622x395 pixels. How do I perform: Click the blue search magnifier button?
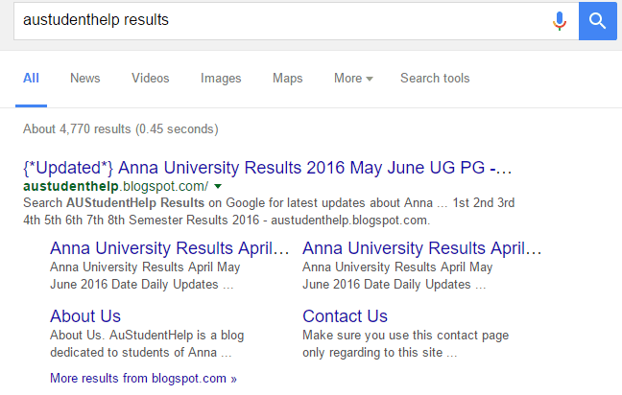tap(596, 20)
